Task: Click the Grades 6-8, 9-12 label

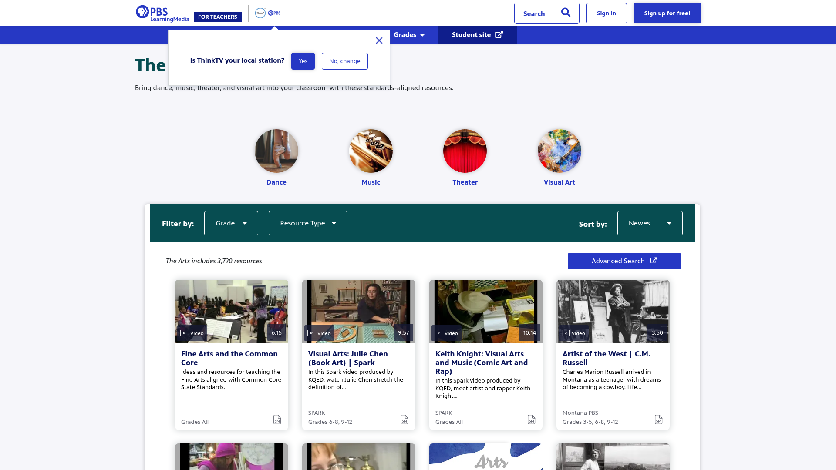Action: tap(330, 422)
